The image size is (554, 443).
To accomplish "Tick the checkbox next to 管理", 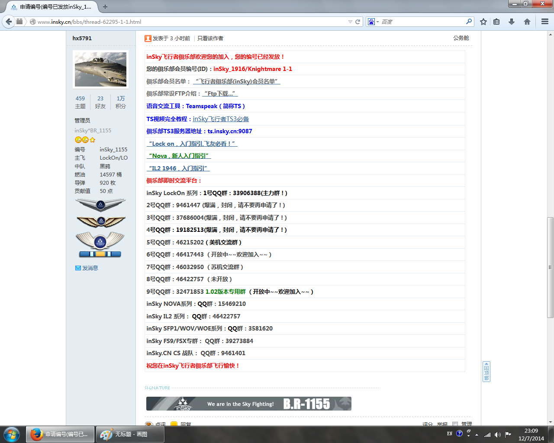I will [x=455, y=424].
